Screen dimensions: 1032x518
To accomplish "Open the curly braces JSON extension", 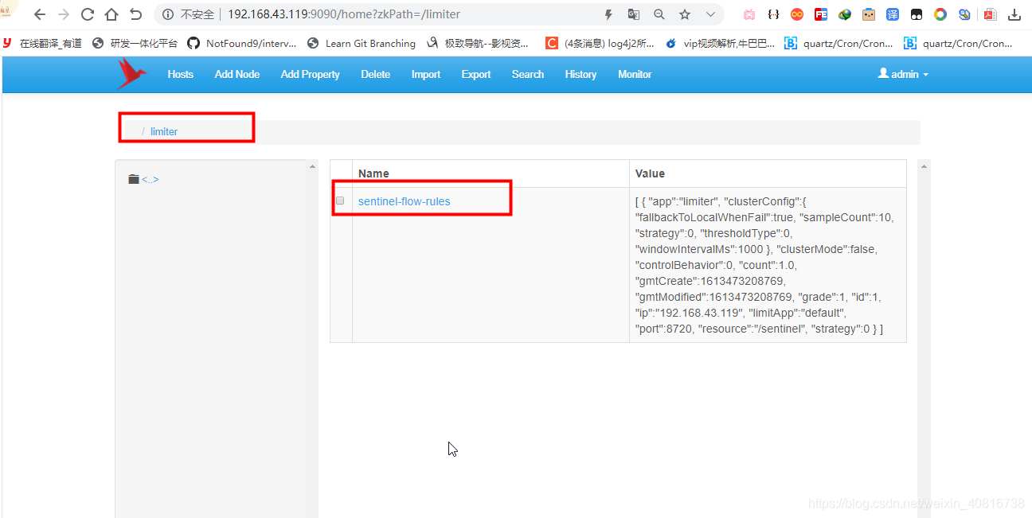I will [773, 14].
